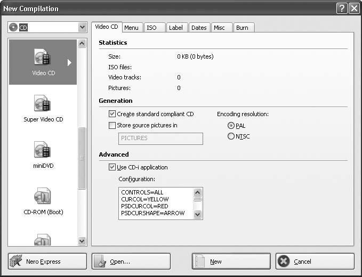Switch to the ISO tab
This screenshot has width=362, height=277.
click(x=152, y=28)
